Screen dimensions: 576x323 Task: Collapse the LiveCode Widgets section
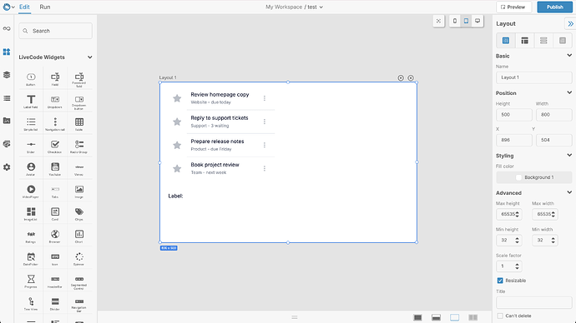click(89, 57)
